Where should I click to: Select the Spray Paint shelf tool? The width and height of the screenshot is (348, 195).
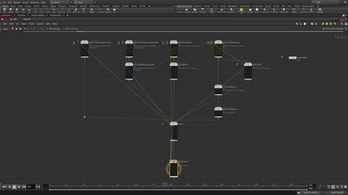(76, 10)
